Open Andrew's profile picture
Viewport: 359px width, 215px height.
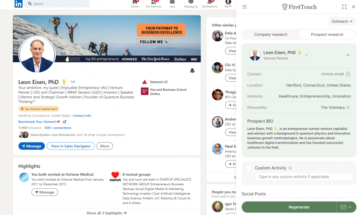218,122
